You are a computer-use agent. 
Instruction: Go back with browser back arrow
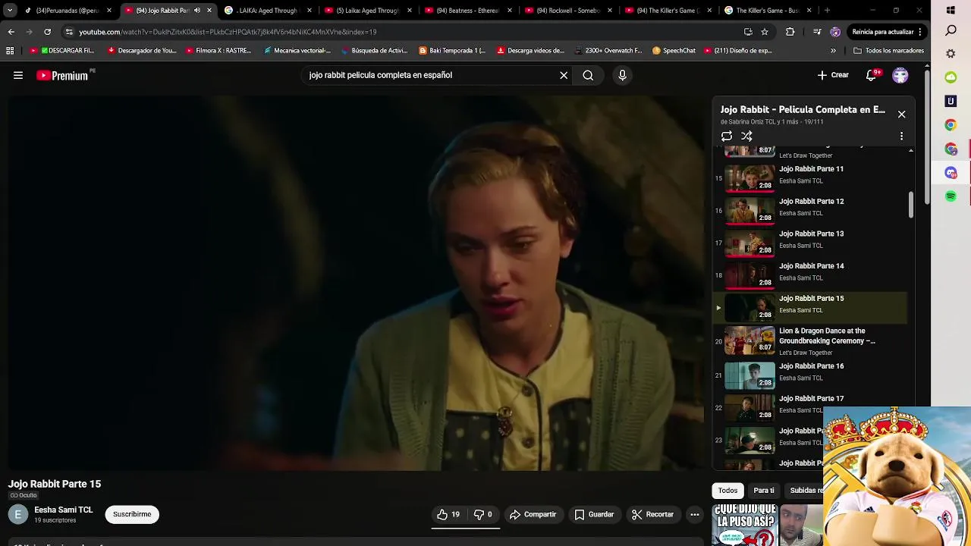pyautogui.click(x=11, y=32)
